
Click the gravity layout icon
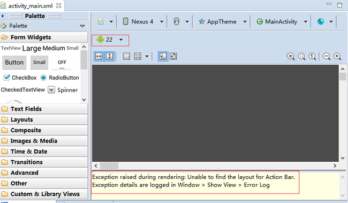coord(138,56)
